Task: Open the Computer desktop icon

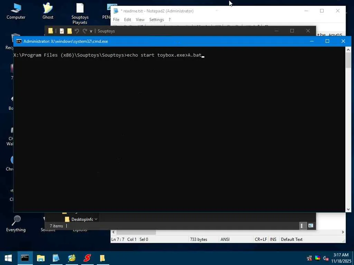Action: pyautogui.click(x=16, y=11)
